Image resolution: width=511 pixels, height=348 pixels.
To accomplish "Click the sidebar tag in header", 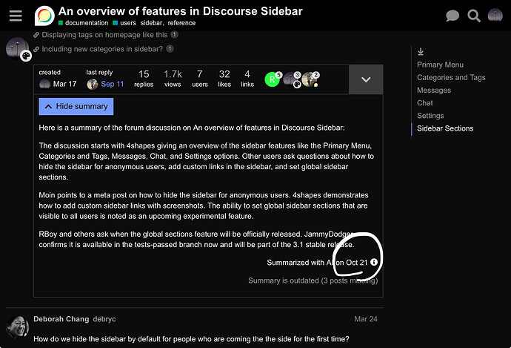I will point(151,23).
